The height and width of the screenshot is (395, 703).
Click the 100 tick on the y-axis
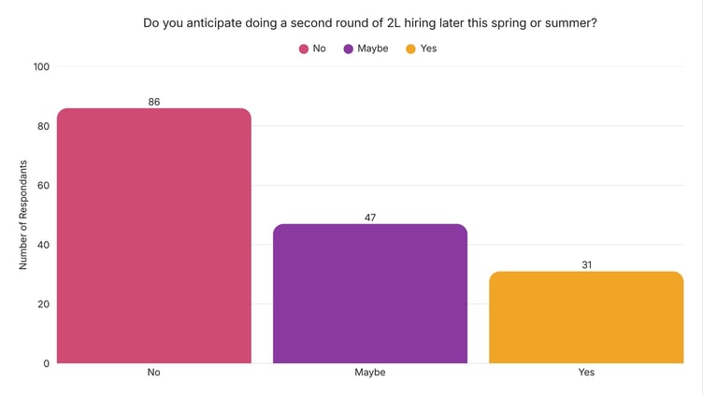41,67
